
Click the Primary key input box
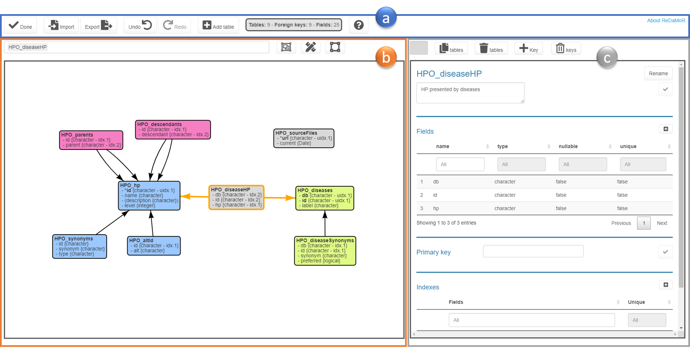coord(533,251)
